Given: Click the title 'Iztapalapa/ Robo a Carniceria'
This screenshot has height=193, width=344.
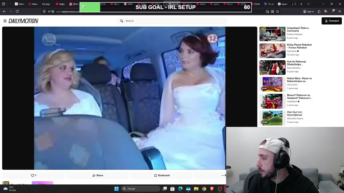Looking at the screenshot, I should 298,29.
